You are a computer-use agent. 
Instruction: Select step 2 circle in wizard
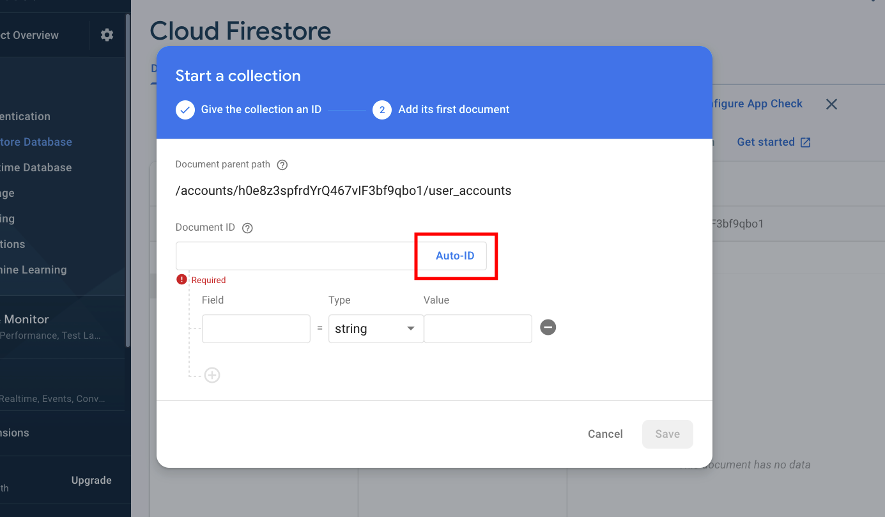382,110
